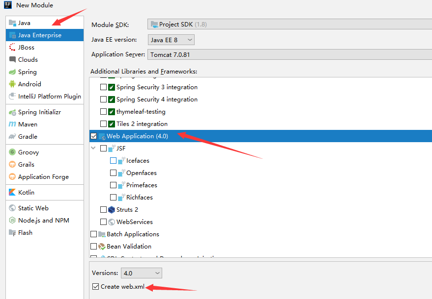The image size is (432, 299).
Task: Click the JBoss red dotted icon
Action: [12, 47]
